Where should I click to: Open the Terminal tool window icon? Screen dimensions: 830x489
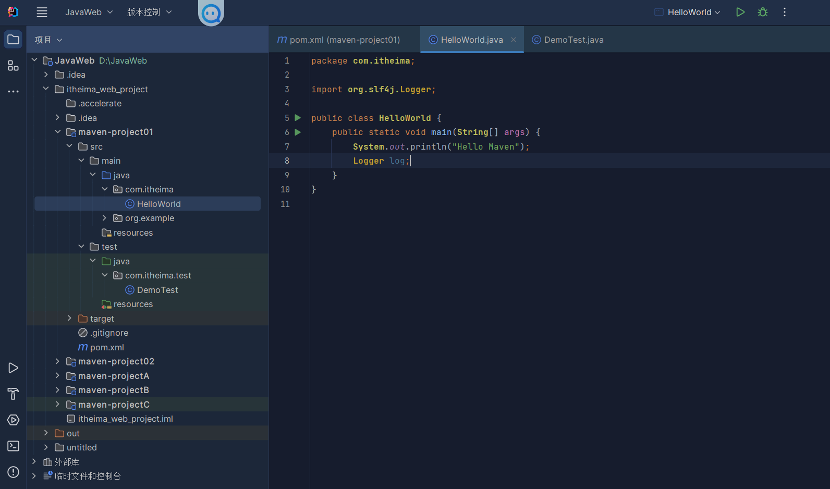click(x=13, y=446)
